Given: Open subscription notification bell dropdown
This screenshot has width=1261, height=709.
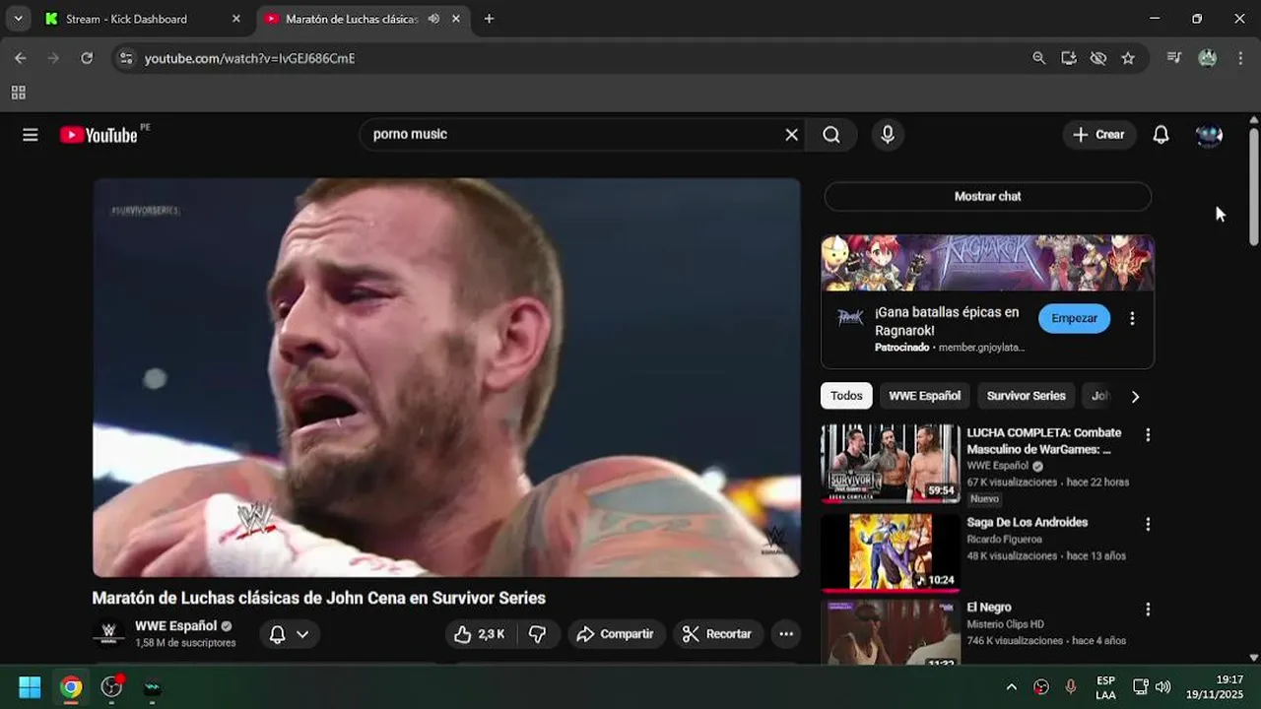Looking at the screenshot, I should pos(290,634).
